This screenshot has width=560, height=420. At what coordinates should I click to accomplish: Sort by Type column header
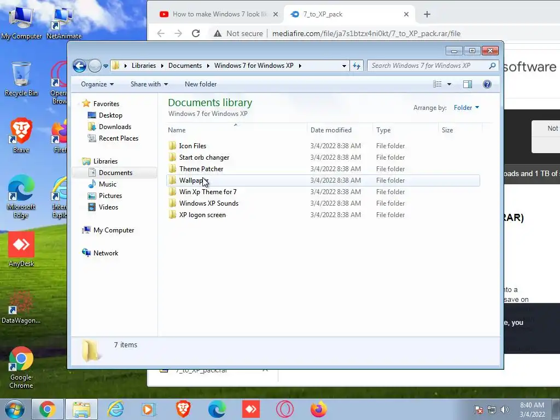[405, 130]
